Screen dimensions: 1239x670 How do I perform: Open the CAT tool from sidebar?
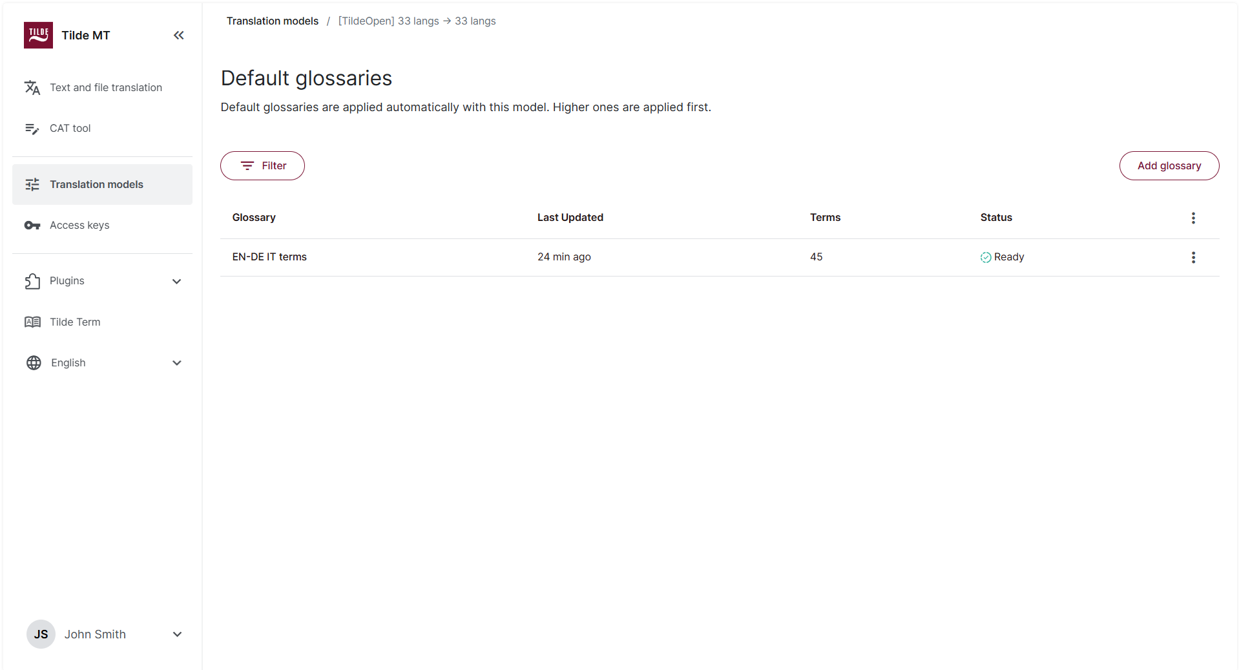click(32, 128)
